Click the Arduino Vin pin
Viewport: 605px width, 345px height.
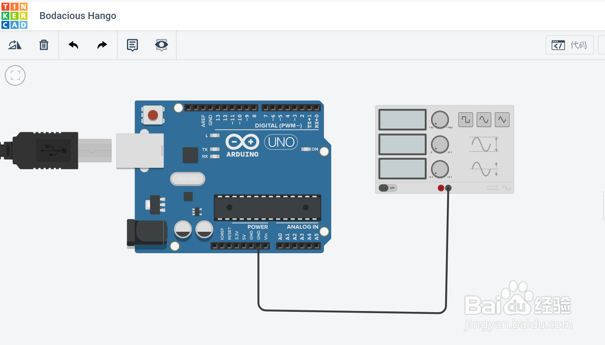[x=266, y=246]
